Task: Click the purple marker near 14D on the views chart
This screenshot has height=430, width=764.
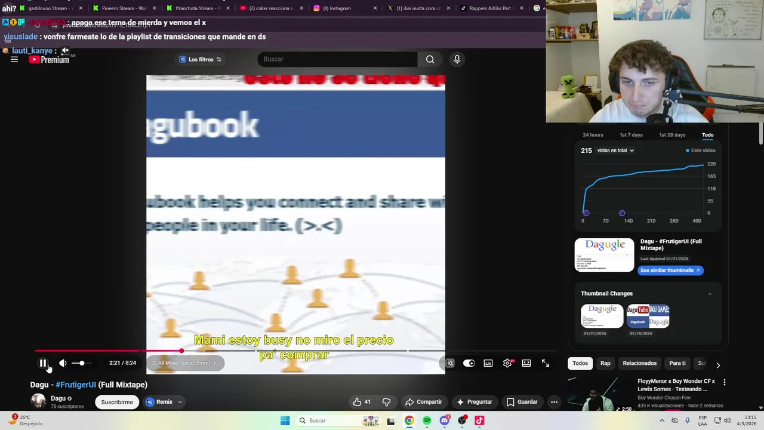Action: coord(622,213)
